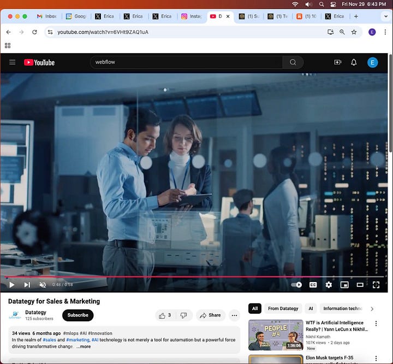
Task: Seek on the red video progress bar
Action: point(194,277)
